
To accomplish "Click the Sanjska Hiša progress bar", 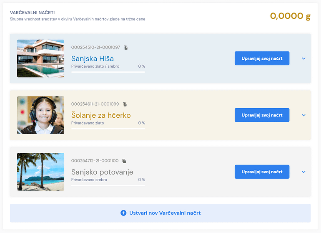I will click(108, 72).
